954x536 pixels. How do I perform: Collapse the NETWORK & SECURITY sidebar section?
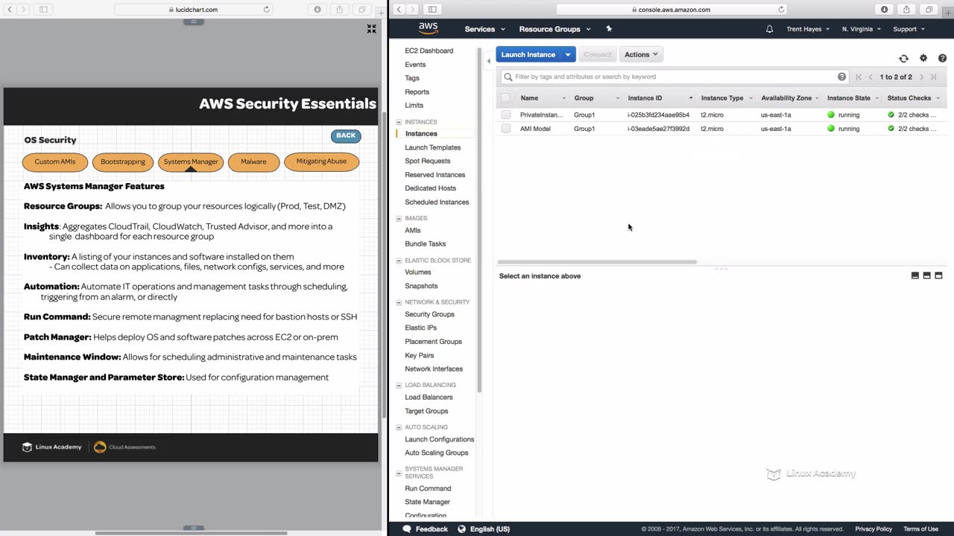(399, 302)
